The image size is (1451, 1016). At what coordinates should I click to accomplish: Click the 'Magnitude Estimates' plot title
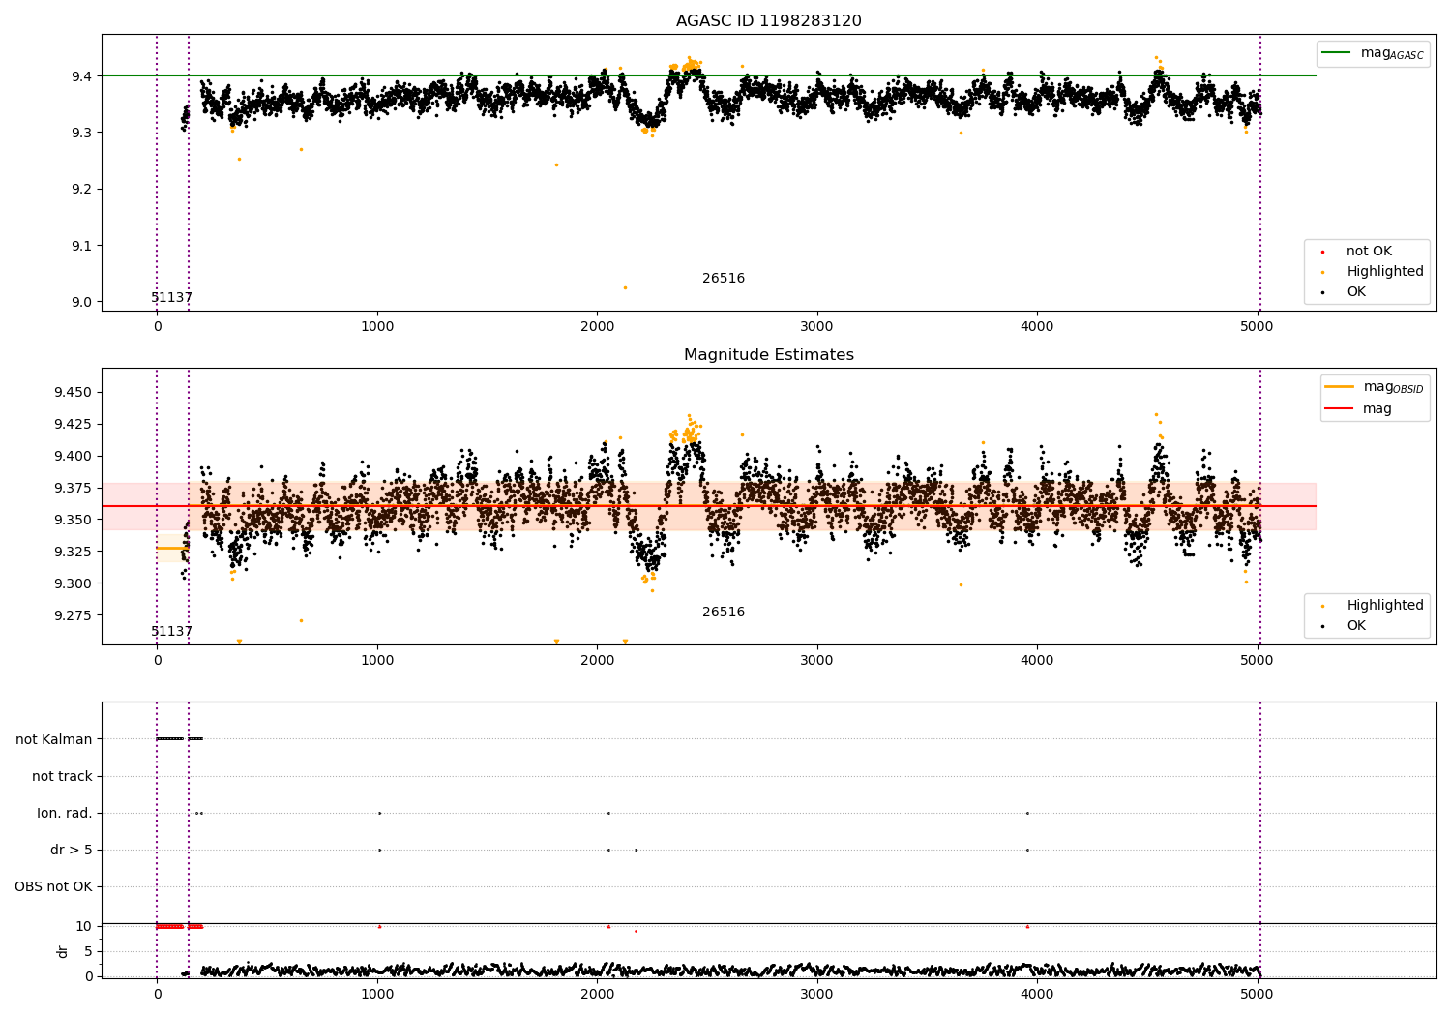click(x=768, y=355)
